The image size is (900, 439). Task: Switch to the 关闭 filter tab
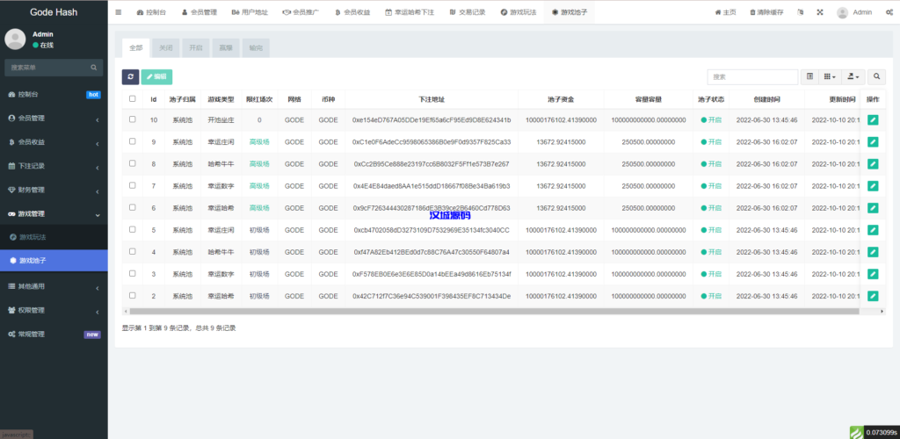point(166,47)
